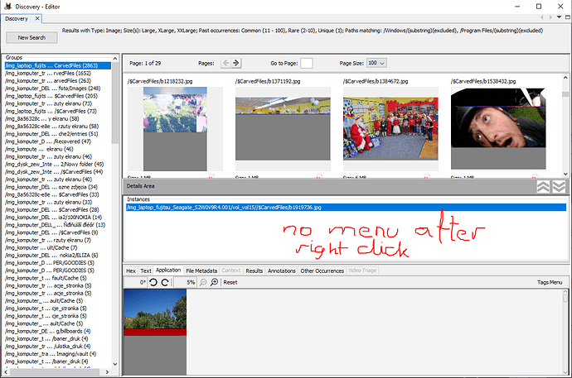Viewport: 572px width, 378px height.
Task: Switch to the Application tab
Action: (x=168, y=270)
